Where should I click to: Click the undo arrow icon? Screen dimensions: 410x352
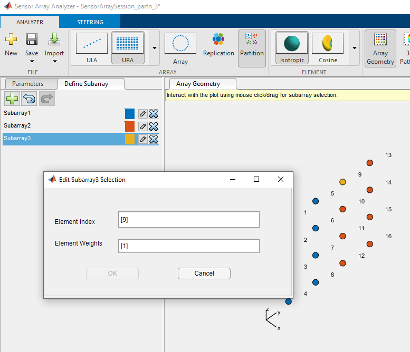click(30, 99)
